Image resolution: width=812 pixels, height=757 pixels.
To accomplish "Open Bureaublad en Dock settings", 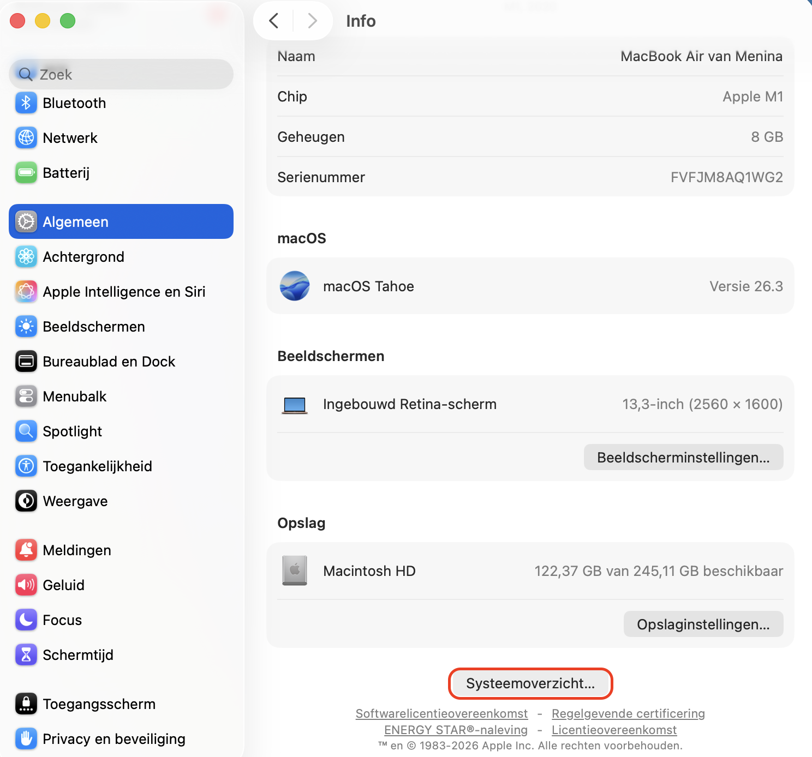I will (26, 361).
